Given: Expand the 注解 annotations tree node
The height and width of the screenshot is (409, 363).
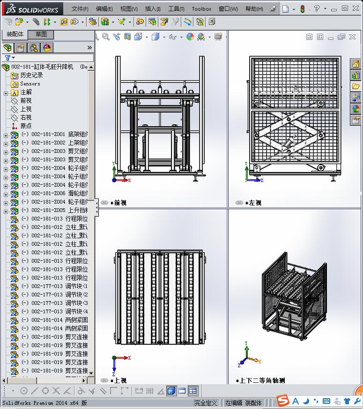Looking at the screenshot, I should pos(6,93).
